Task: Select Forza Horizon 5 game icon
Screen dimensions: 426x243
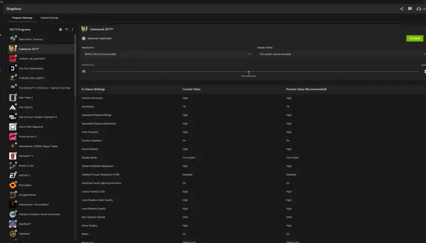Action: (x=13, y=136)
